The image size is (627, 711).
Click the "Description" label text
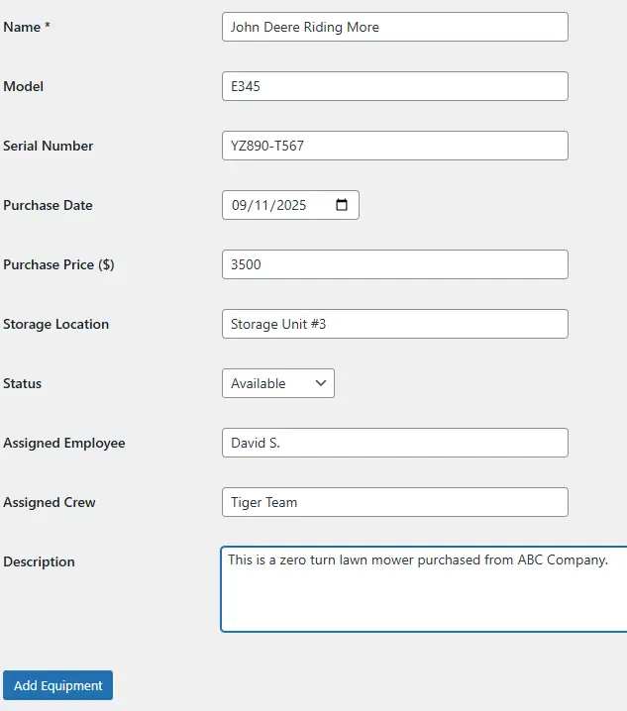tap(40, 561)
